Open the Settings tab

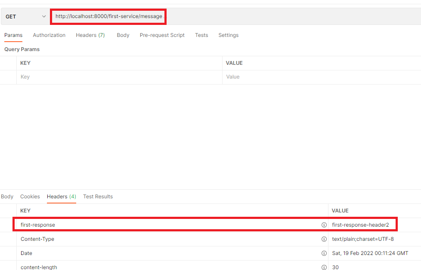(229, 35)
